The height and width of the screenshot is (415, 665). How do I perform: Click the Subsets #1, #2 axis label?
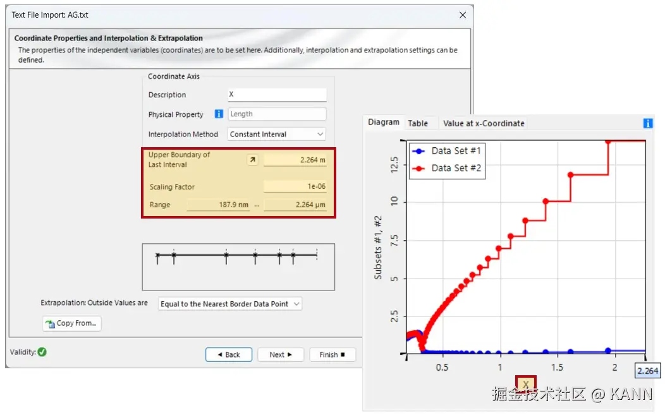pos(377,248)
